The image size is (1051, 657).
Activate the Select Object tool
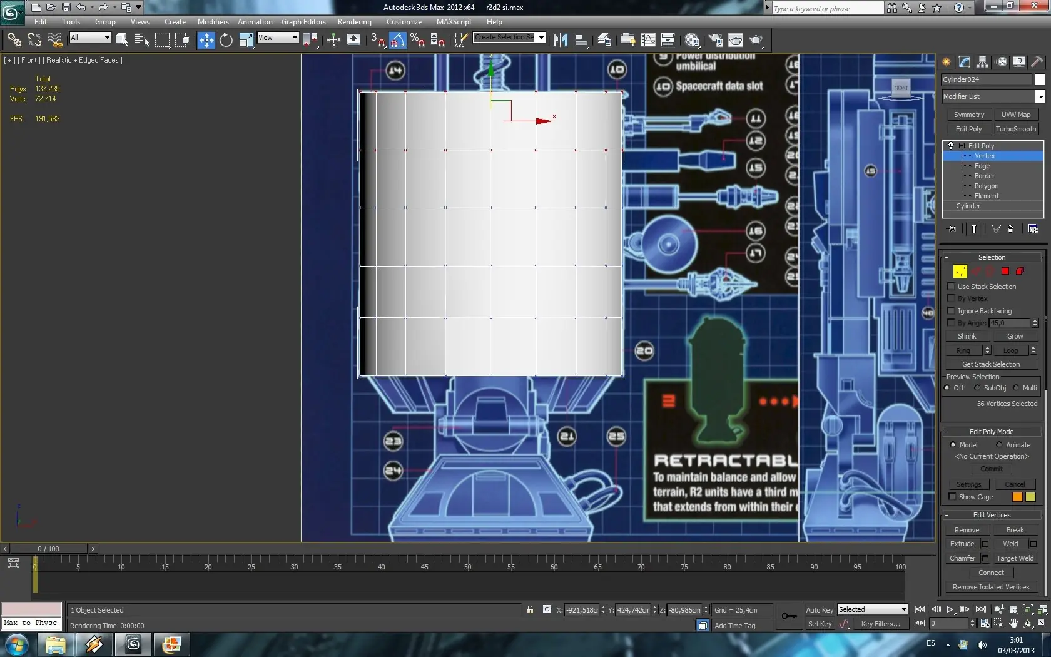coord(122,40)
